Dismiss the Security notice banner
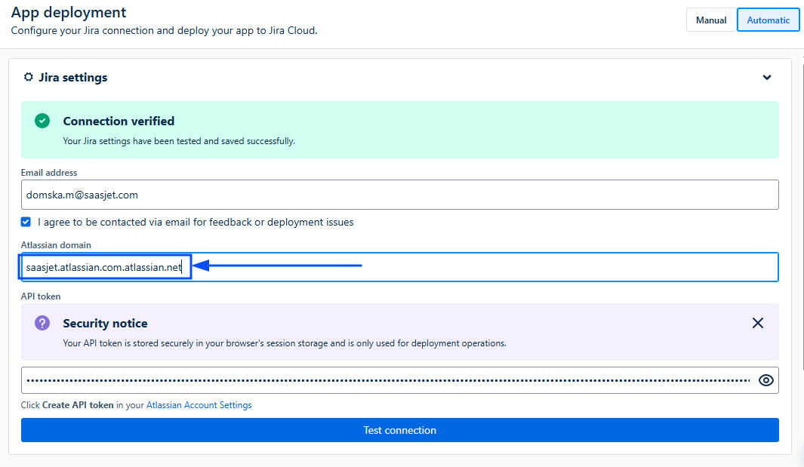The height and width of the screenshot is (467, 804). point(757,323)
